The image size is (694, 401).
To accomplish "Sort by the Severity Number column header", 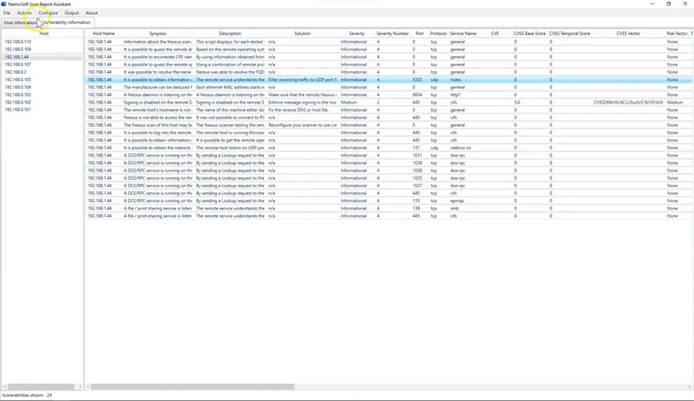I will 393,34.
